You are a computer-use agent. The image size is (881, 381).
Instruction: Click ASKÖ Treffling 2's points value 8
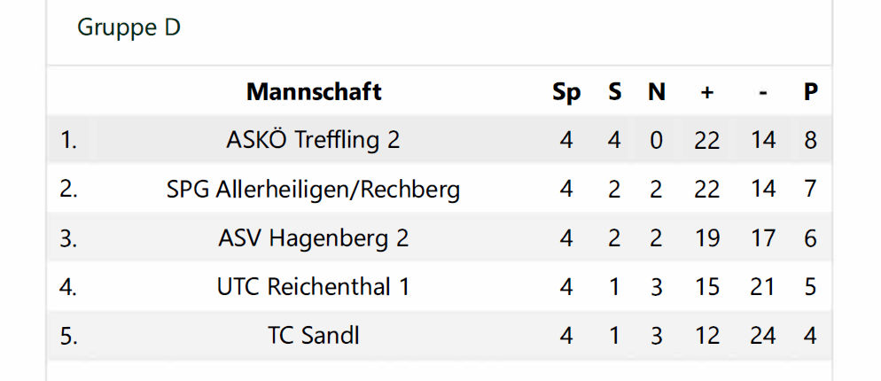pyautogui.click(x=810, y=140)
